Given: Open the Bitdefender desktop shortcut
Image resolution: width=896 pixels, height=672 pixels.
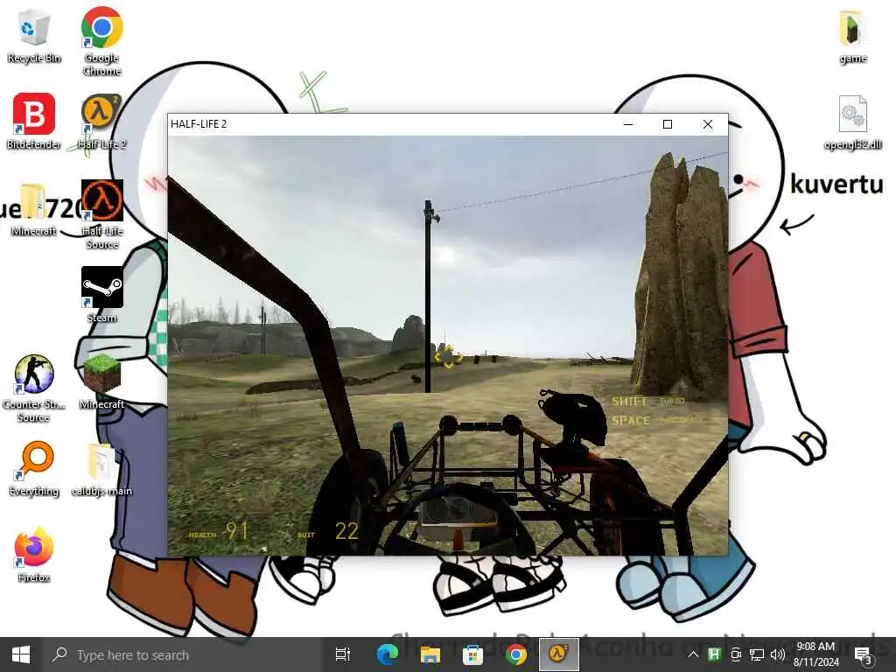Looking at the screenshot, I should click(x=34, y=121).
